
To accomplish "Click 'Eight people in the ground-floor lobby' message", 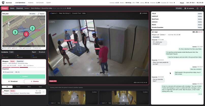I will 189,73.
